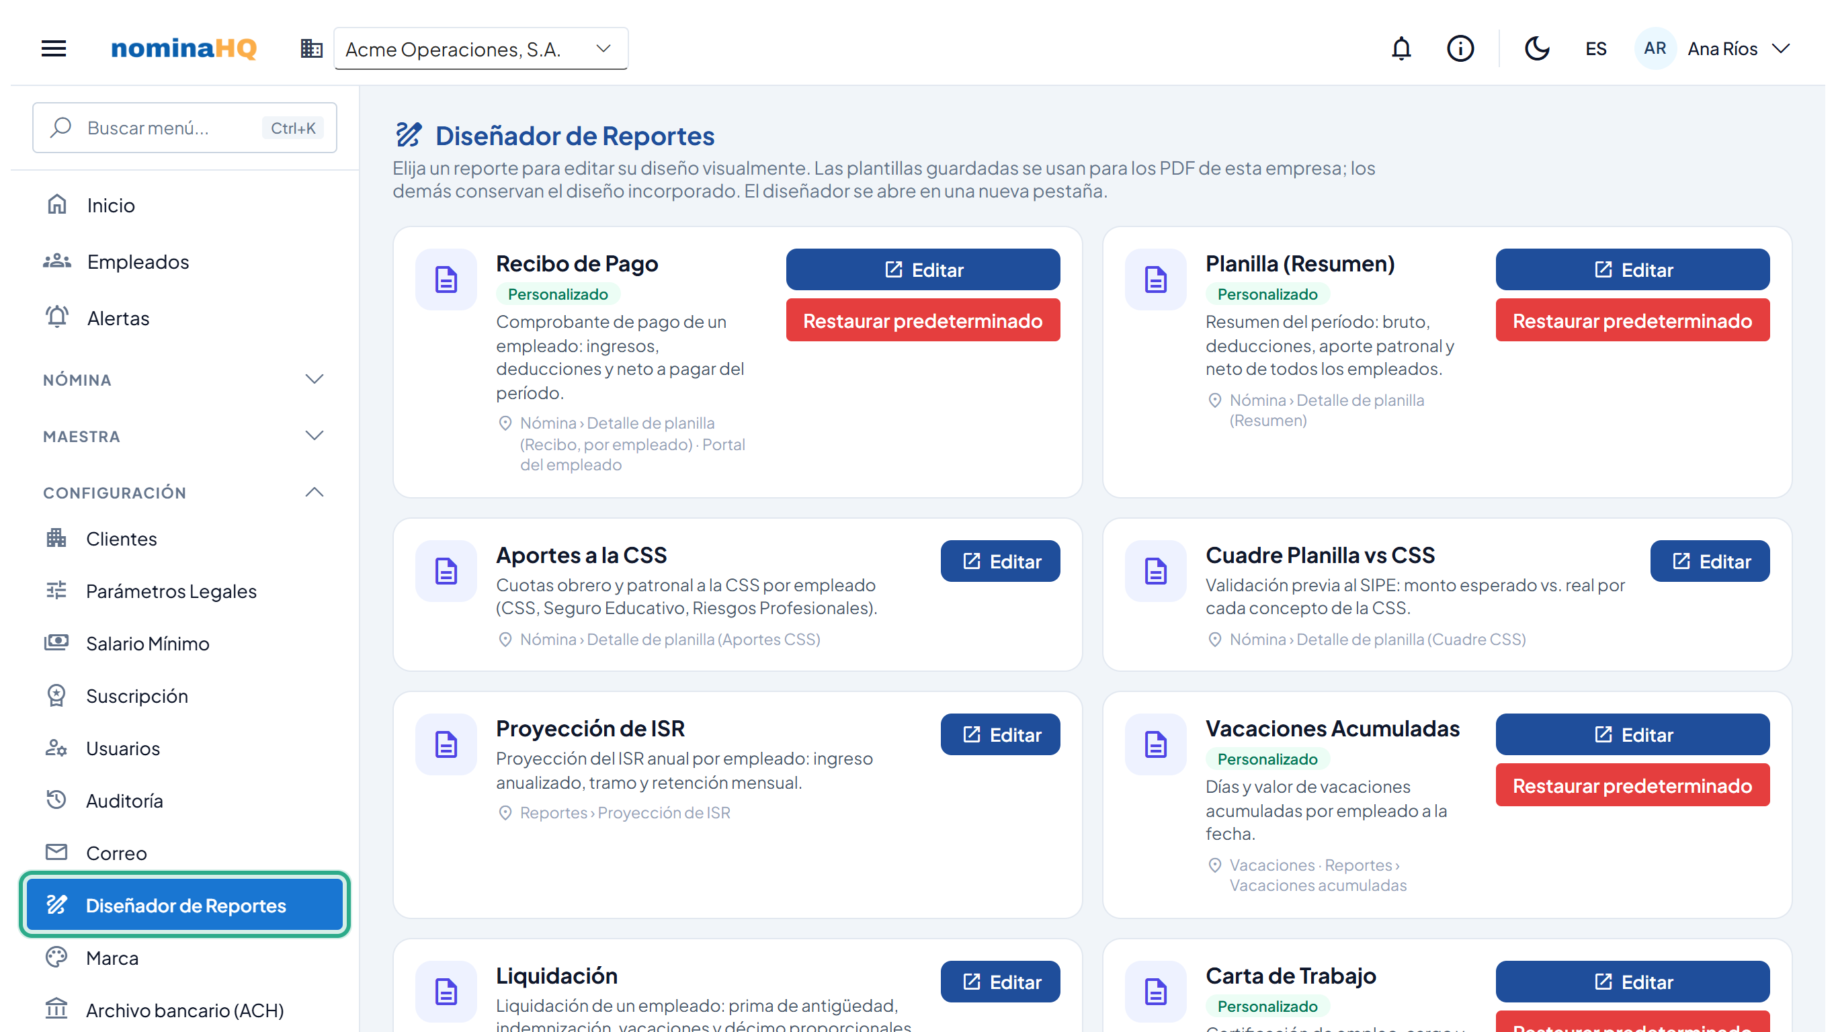Image resolution: width=1836 pixels, height=1032 pixels.
Task: Open the hamburger navigation menu
Action: click(54, 48)
